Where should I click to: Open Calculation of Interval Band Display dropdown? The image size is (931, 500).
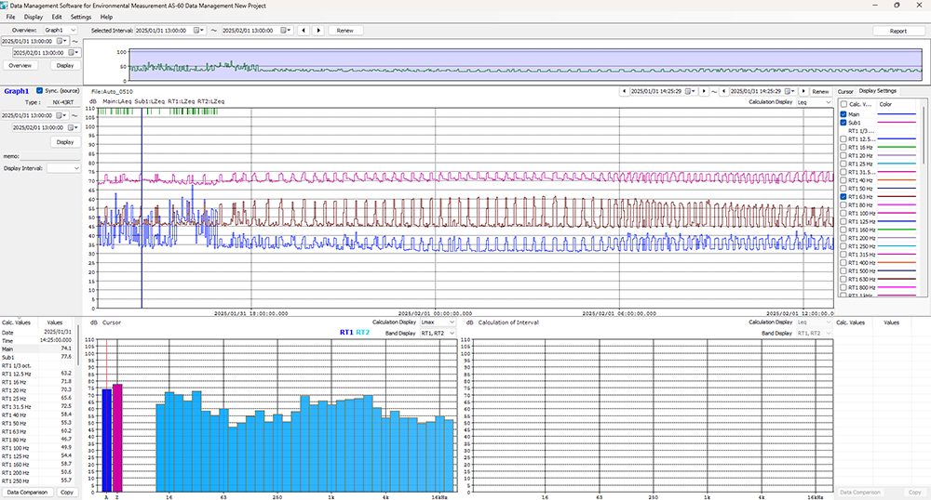pos(814,334)
